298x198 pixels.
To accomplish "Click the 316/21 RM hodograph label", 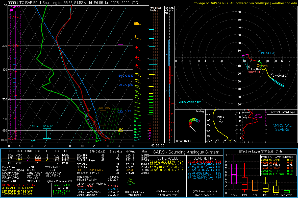I will (255, 72).
